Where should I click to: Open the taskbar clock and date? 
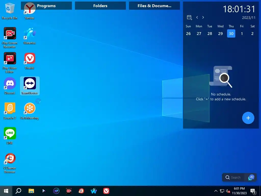coord(239,191)
